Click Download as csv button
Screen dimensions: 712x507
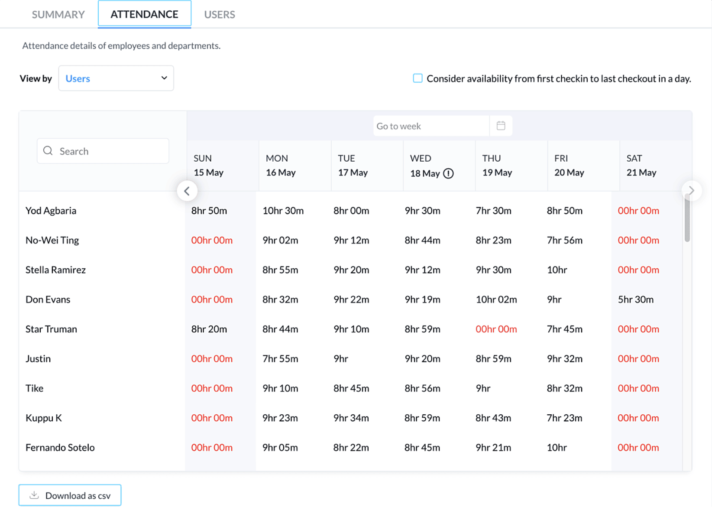(70, 495)
